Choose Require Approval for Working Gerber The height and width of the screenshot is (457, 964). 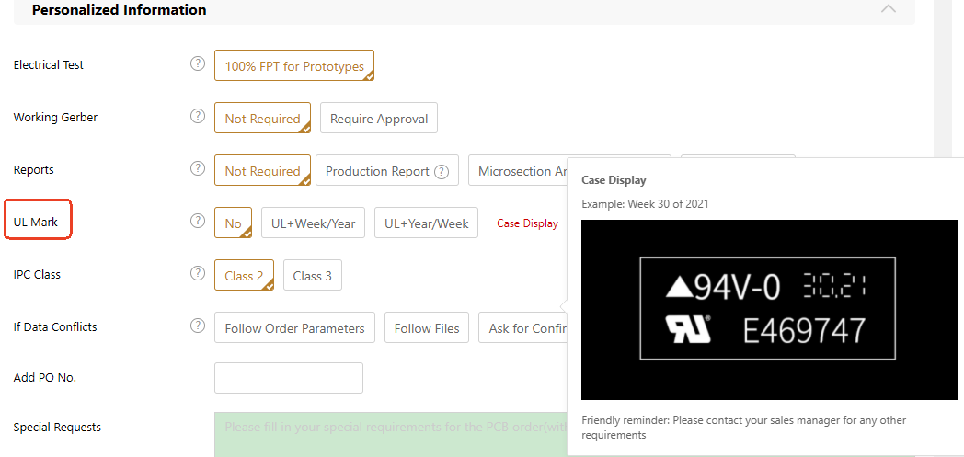click(x=379, y=119)
